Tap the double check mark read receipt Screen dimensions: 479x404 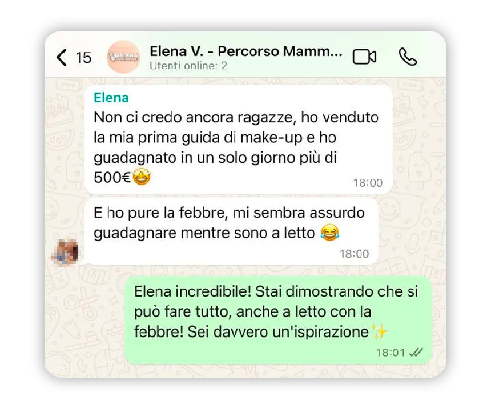click(x=416, y=353)
